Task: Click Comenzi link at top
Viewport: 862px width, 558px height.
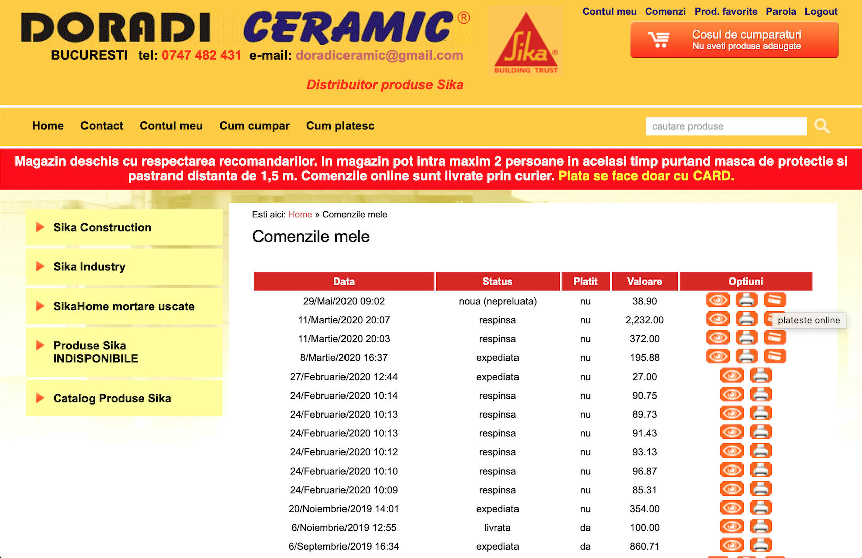Action: (665, 11)
